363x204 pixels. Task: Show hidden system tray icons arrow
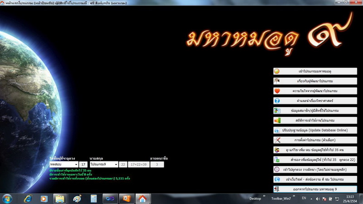[x=311, y=199]
